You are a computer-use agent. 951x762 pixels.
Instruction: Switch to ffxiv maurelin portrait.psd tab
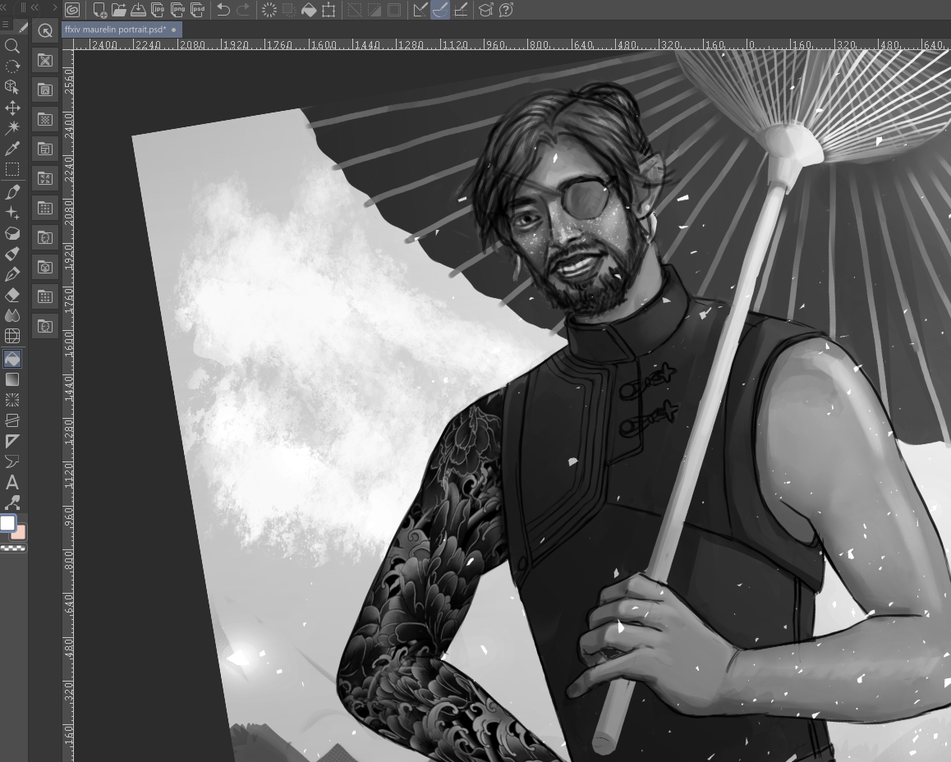pyautogui.click(x=115, y=30)
